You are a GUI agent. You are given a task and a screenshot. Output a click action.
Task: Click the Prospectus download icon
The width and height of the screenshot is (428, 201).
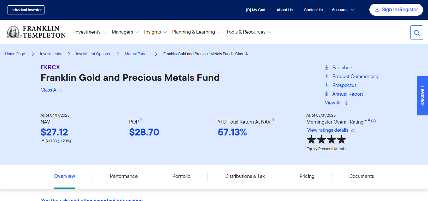[326, 85]
